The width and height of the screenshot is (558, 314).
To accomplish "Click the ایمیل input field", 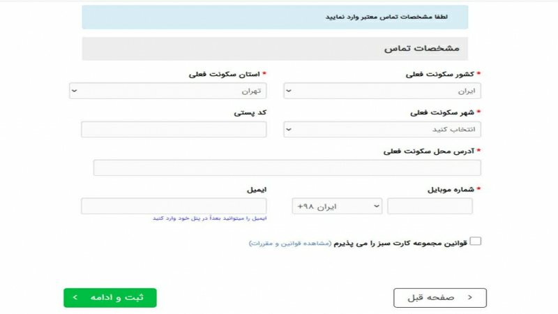I will pos(174,206).
